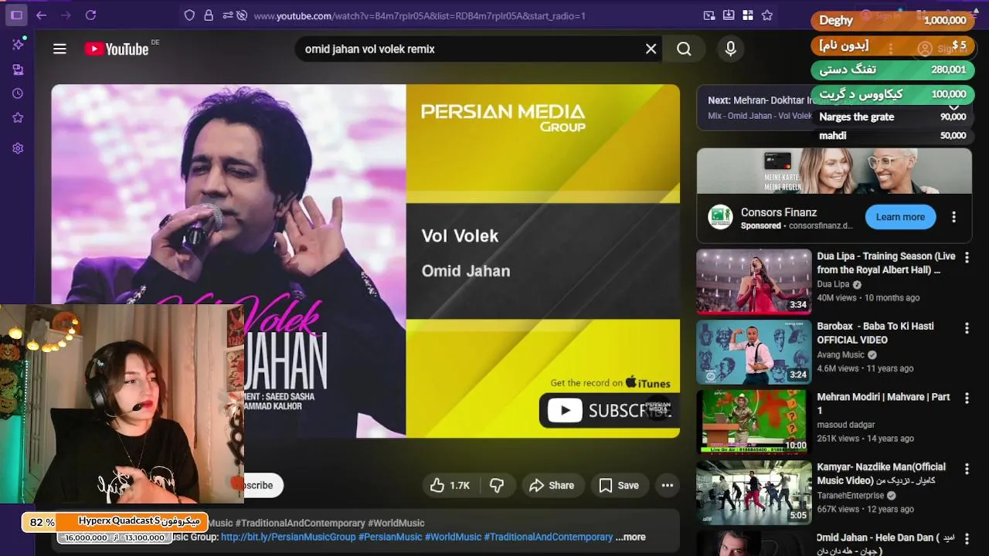Image resolution: width=989 pixels, height=556 pixels.
Task: Click the Vol Volek title in the video player
Action: pyautogui.click(x=460, y=236)
